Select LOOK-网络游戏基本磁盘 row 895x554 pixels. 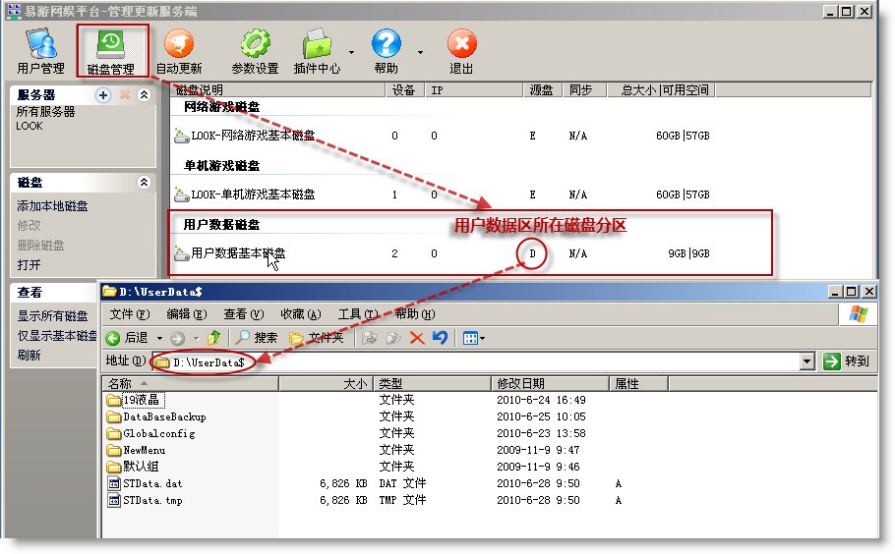coord(442,136)
